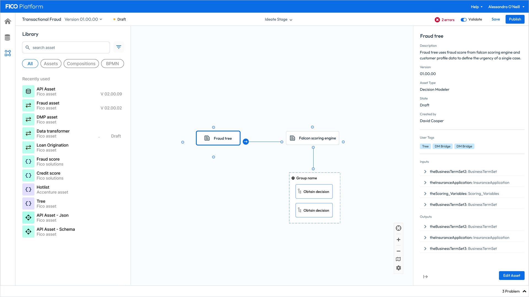Click the FICO Platform logo
Image resolution: width=529 pixels, height=297 pixels.
[24, 6]
